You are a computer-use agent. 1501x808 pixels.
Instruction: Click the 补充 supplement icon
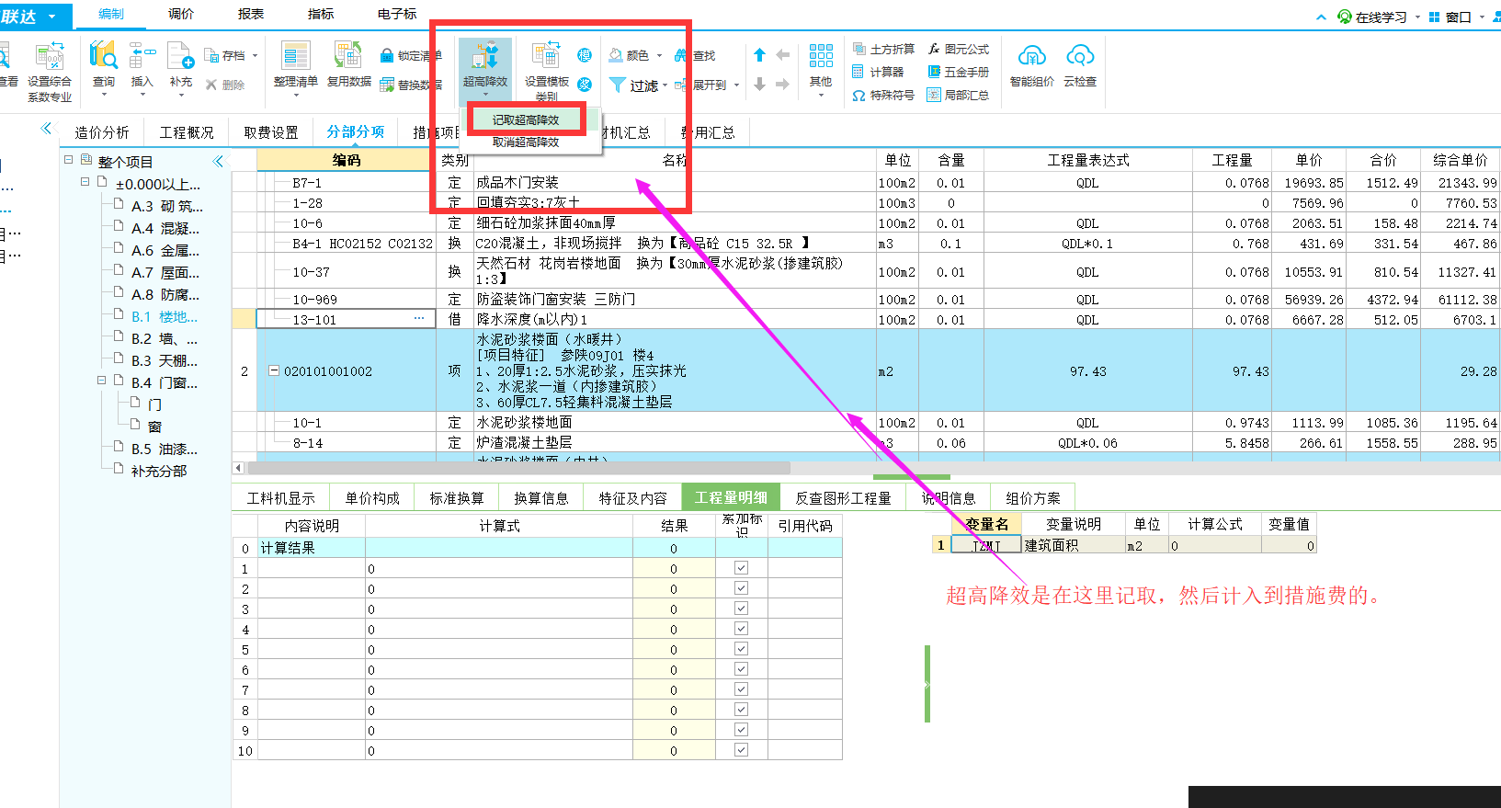coord(180,56)
